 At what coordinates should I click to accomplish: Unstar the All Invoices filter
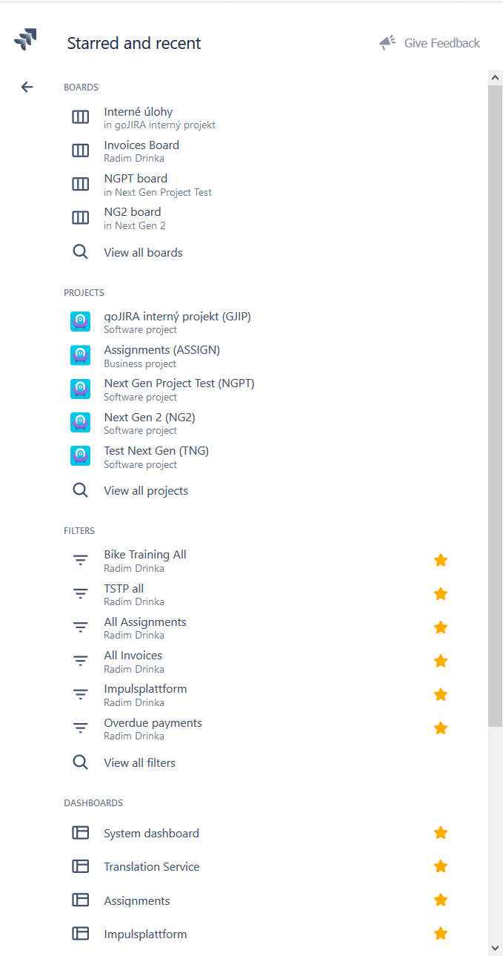441,661
